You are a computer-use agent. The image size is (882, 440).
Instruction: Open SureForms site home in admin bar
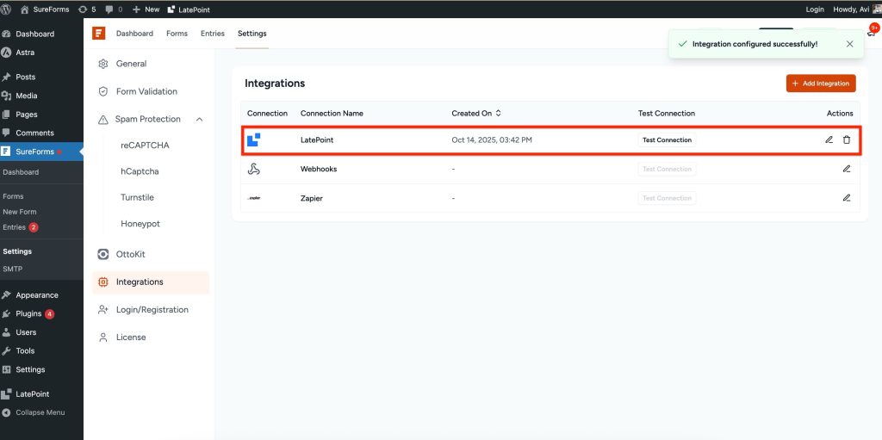click(x=45, y=9)
